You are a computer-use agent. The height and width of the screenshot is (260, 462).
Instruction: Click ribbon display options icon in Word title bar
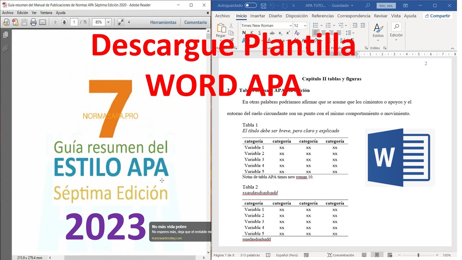pos(405,5)
